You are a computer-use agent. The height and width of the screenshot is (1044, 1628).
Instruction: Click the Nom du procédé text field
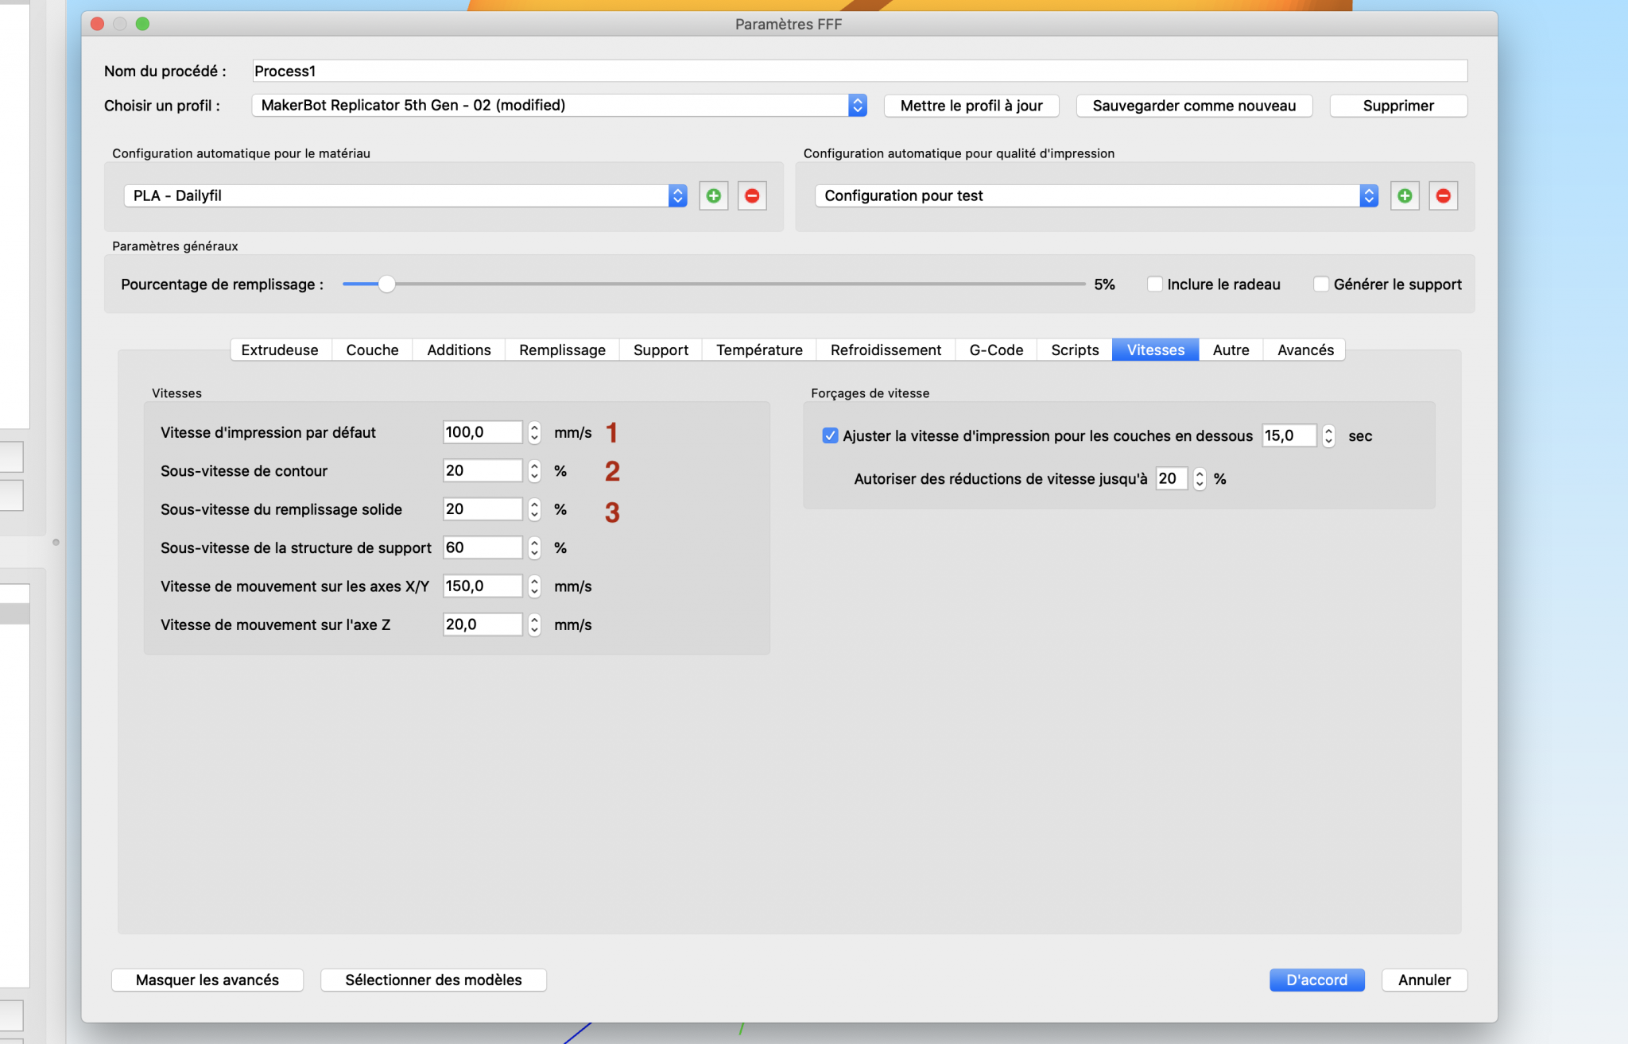point(859,71)
